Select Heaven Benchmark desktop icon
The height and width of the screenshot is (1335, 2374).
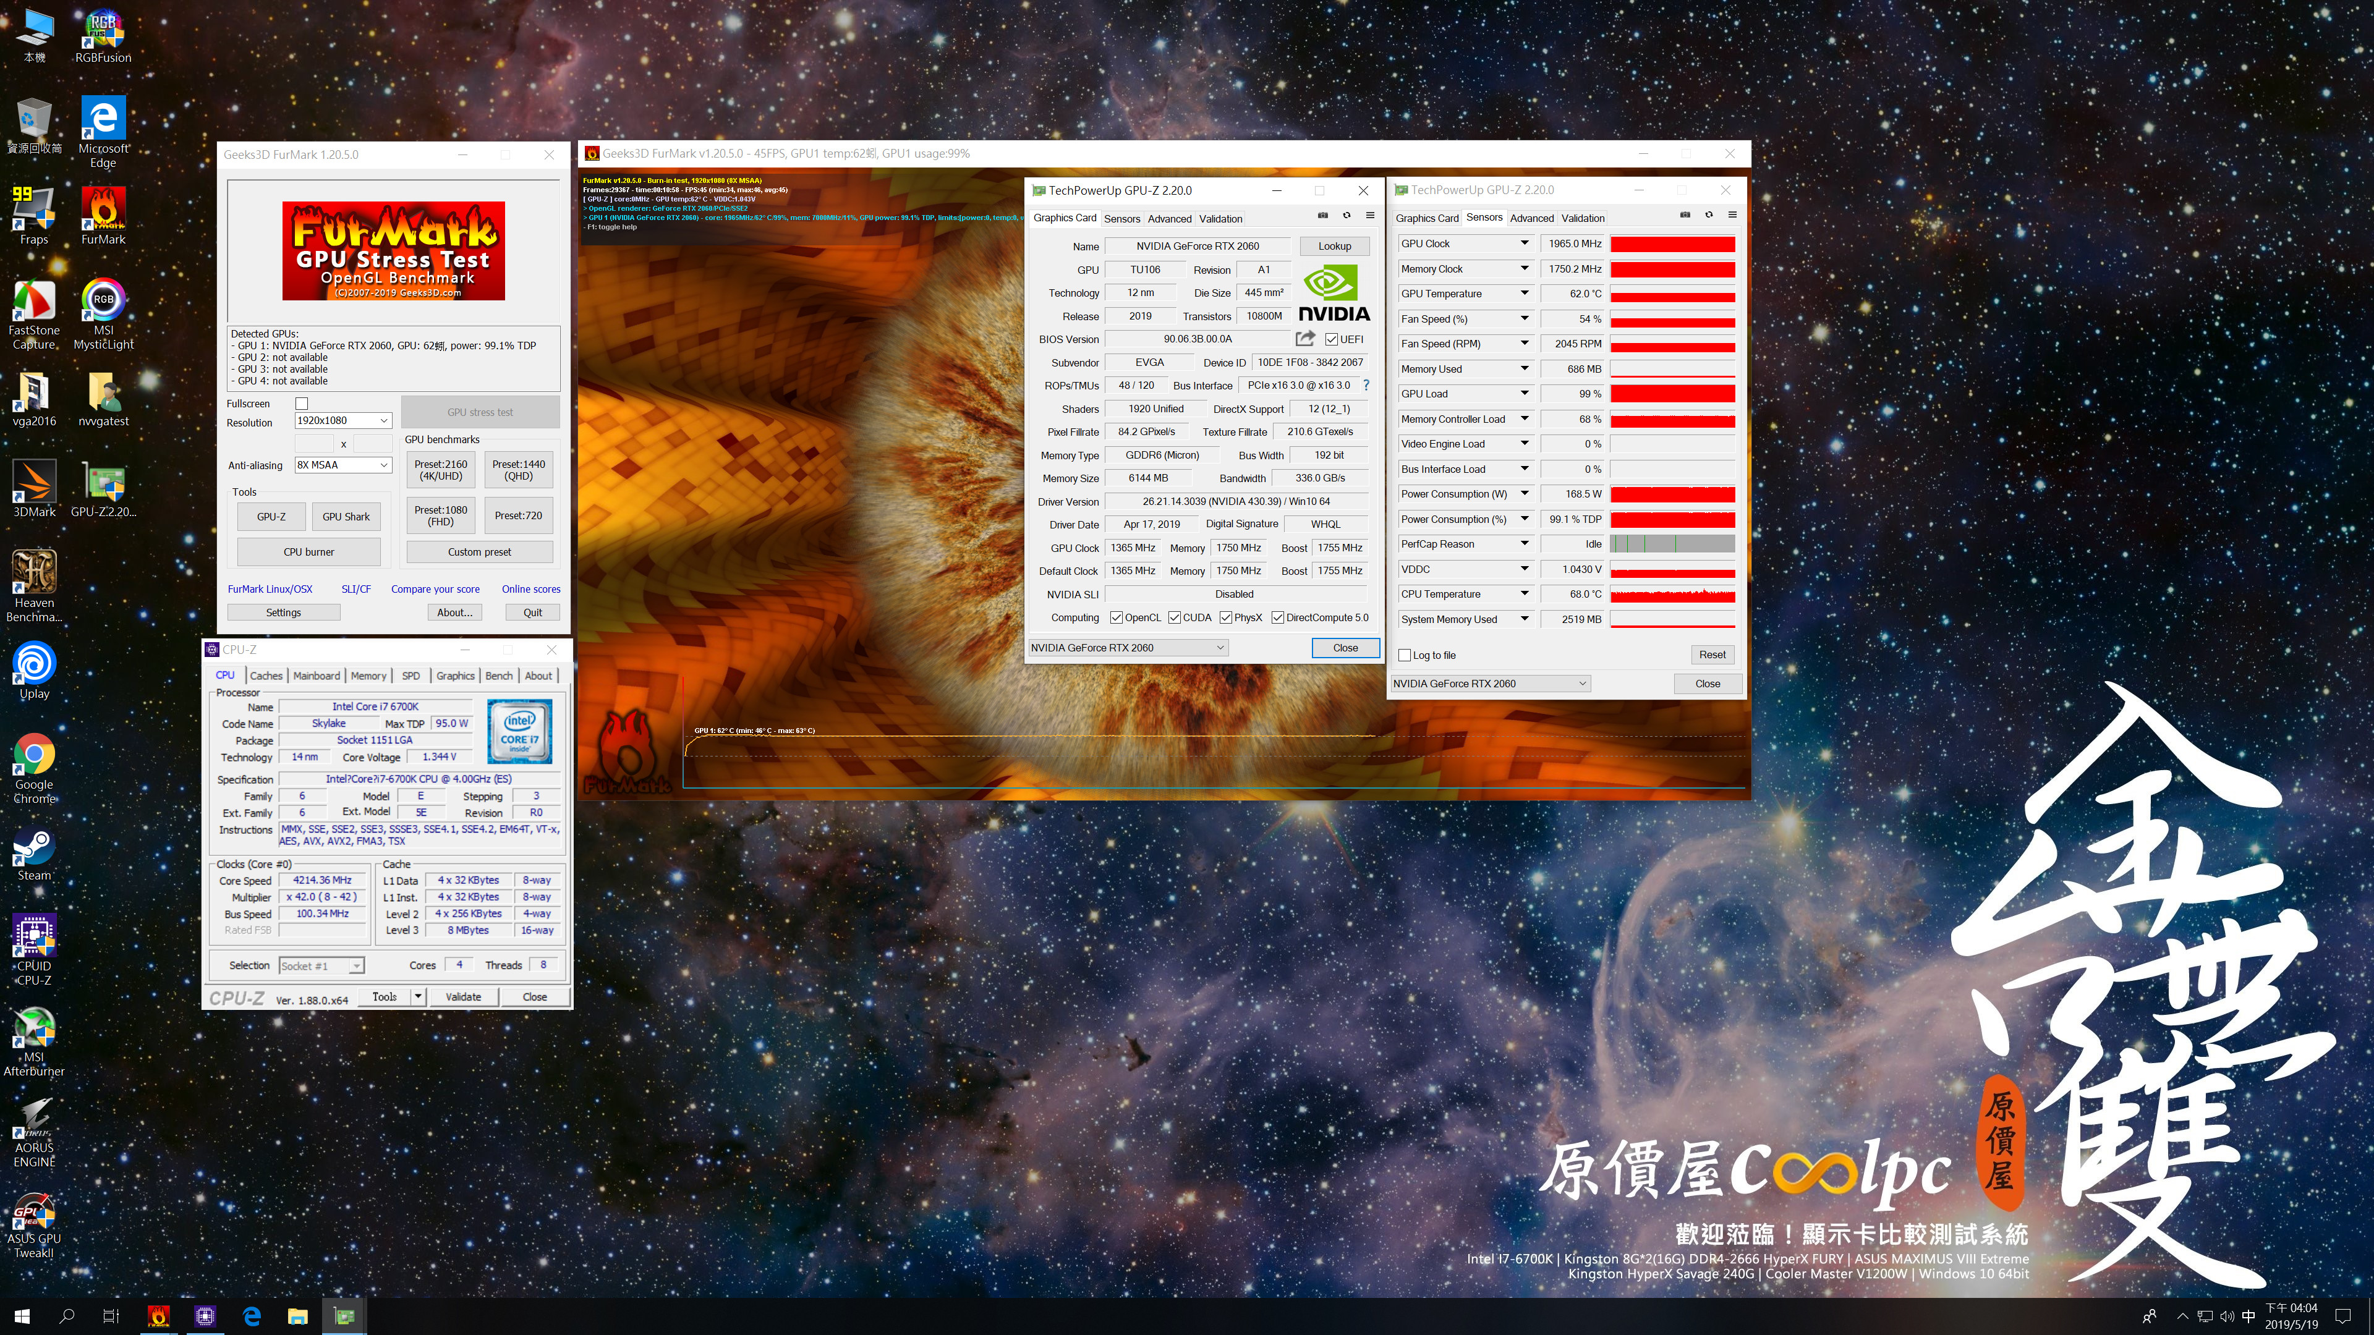point(34,586)
